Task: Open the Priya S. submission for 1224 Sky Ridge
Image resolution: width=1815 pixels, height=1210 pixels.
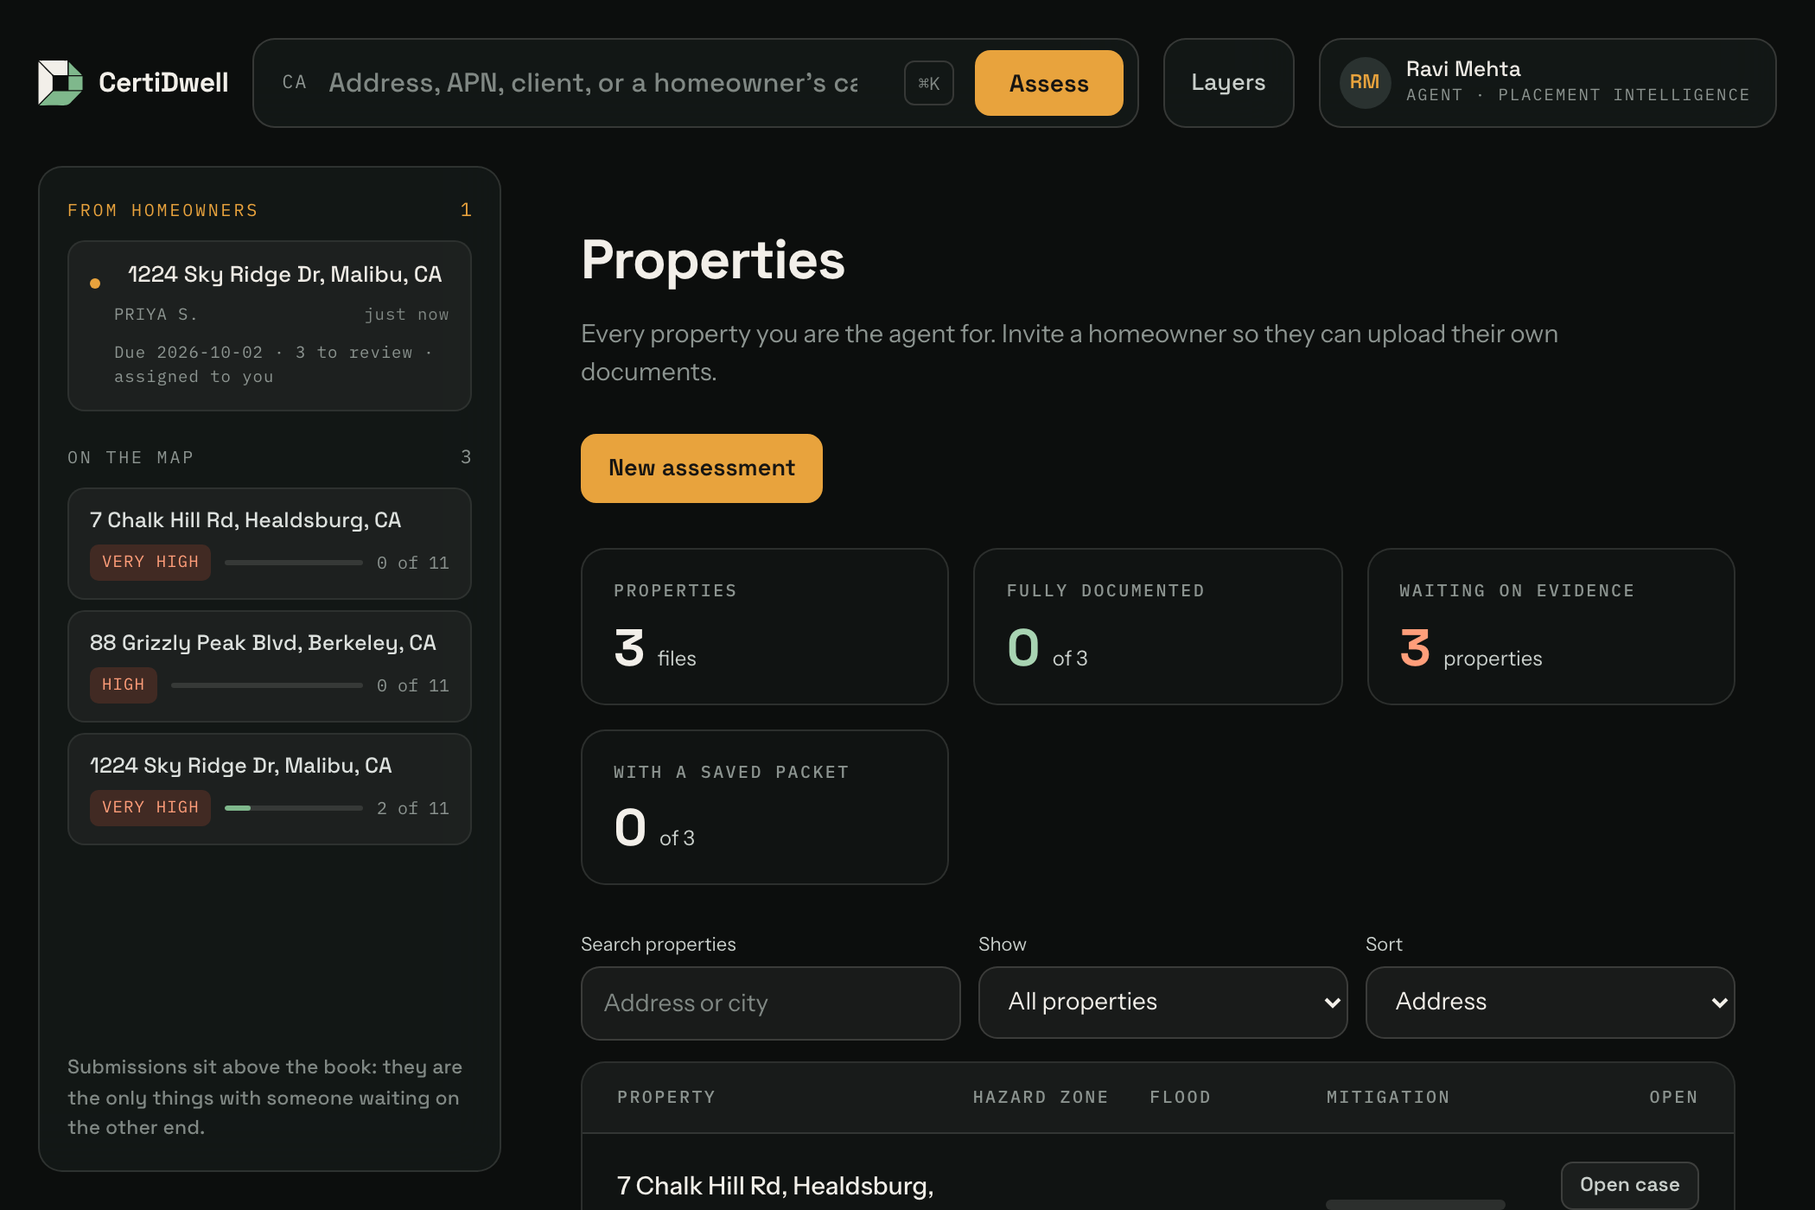Action: tap(270, 326)
